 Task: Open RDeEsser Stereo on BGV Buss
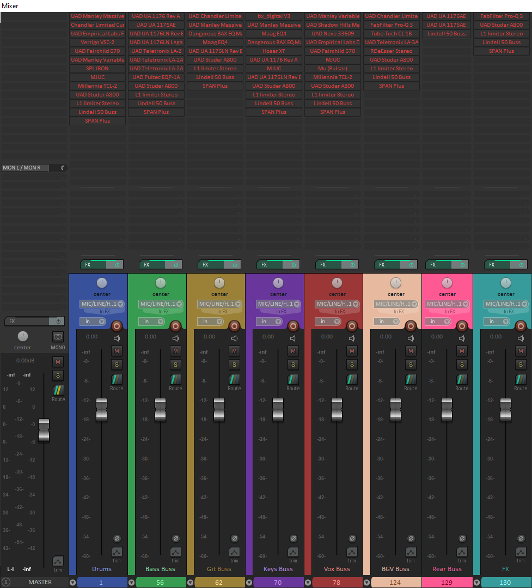pos(392,51)
